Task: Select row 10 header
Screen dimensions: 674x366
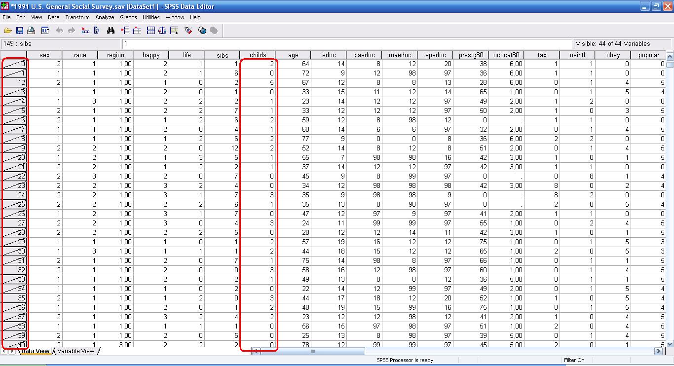Action: (13, 64)
